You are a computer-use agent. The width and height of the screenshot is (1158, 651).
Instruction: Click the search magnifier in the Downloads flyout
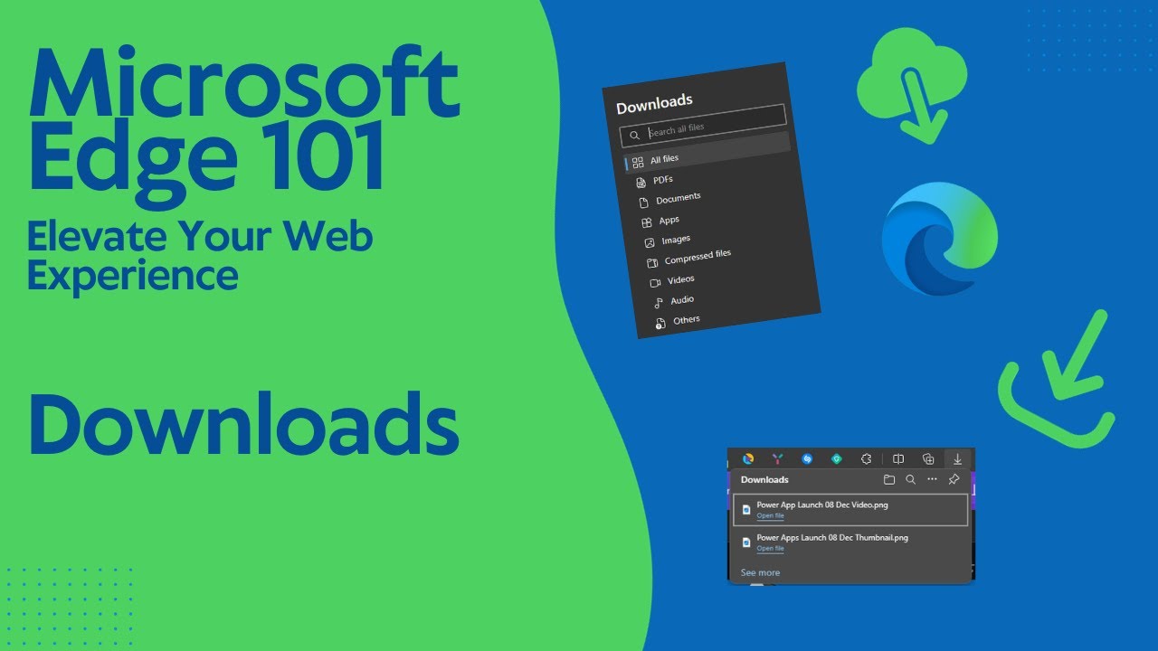pos(911,480)
